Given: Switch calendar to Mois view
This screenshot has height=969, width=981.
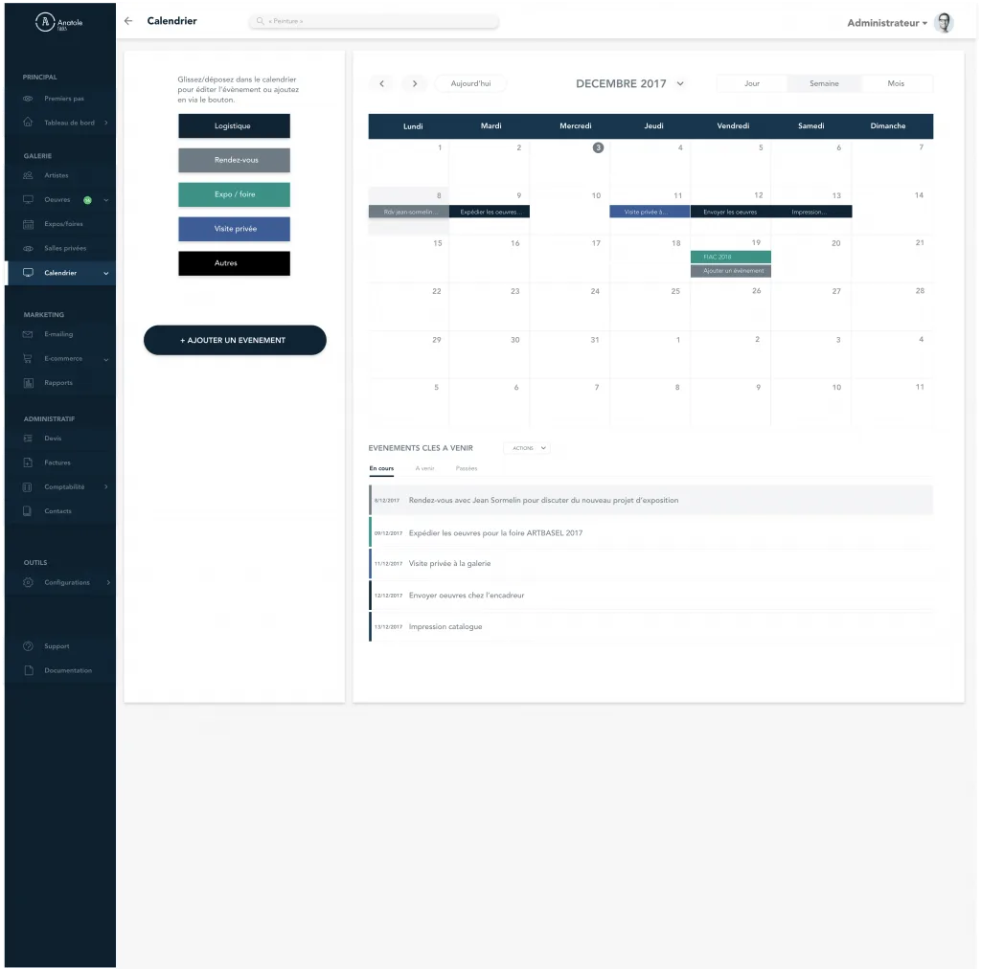Looking at the screenshot, I should click(896, 83).
